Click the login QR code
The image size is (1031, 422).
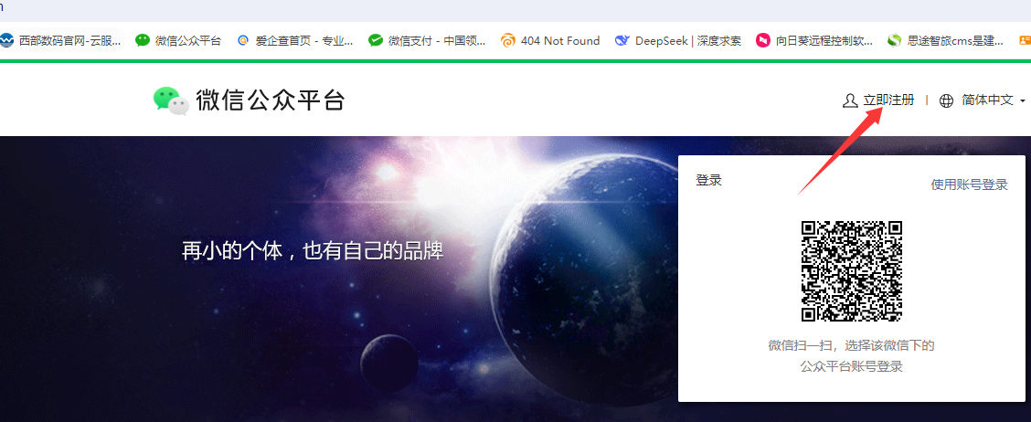pos(852,271)
